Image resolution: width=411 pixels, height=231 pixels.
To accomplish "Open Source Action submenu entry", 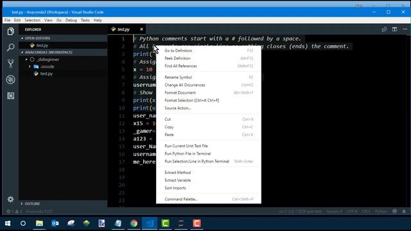I will click(209, 108).
